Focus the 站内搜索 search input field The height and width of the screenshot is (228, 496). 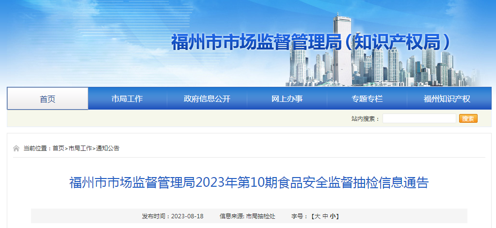[x=419, y=118]
